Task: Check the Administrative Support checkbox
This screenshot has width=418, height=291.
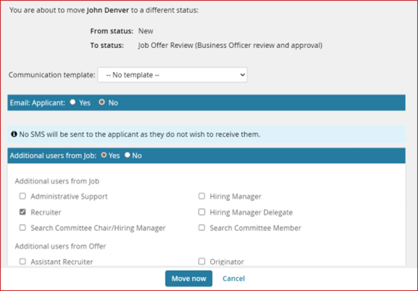Action: pos(22,196)
